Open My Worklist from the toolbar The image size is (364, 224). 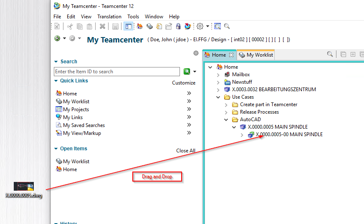149,26
